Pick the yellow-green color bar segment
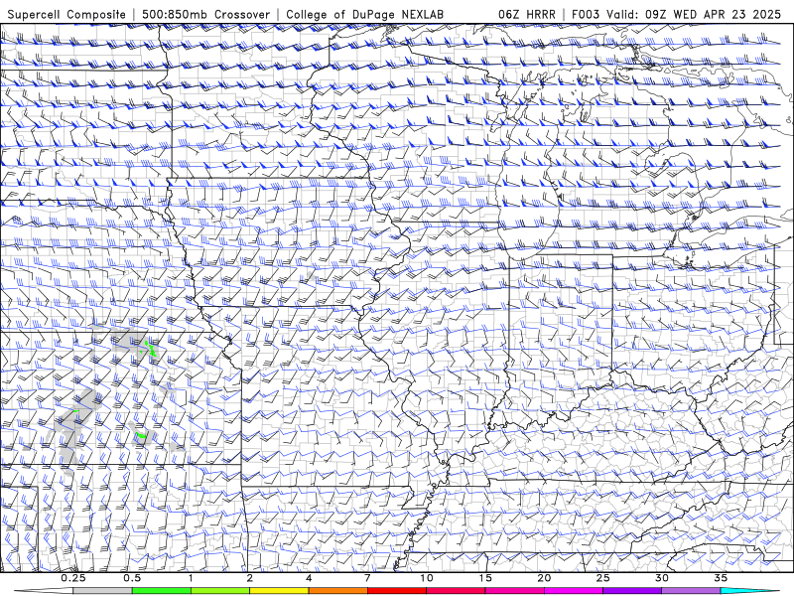The height and width of the screenshot is (596, 794). tap(220, 591)
